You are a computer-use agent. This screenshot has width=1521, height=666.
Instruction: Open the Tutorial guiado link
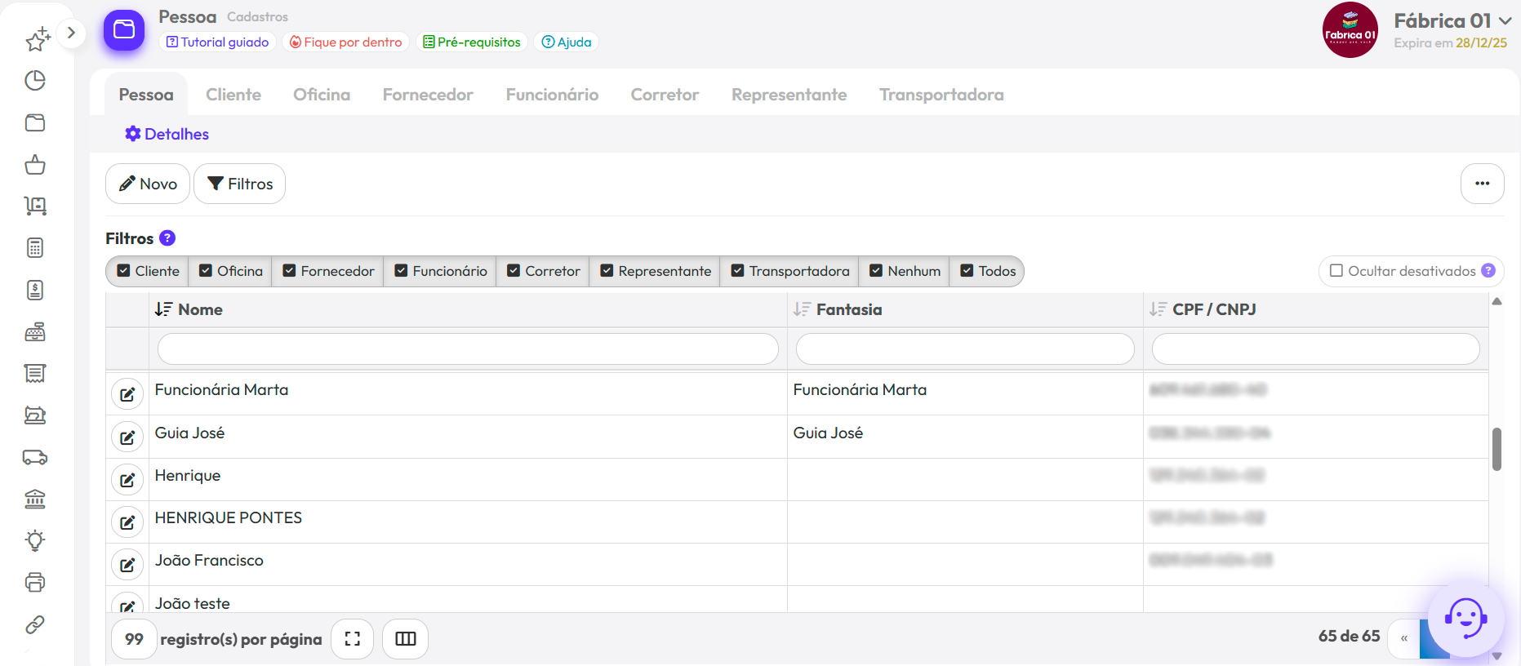217,42
